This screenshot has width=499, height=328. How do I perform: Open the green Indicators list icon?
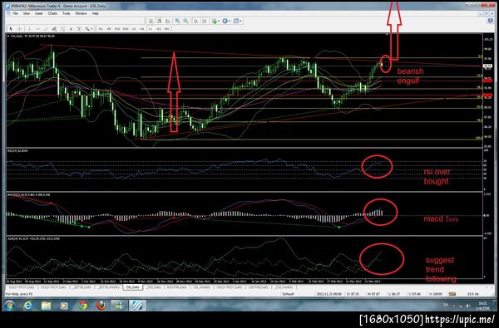pyautogui.click(x=215, y=21)
